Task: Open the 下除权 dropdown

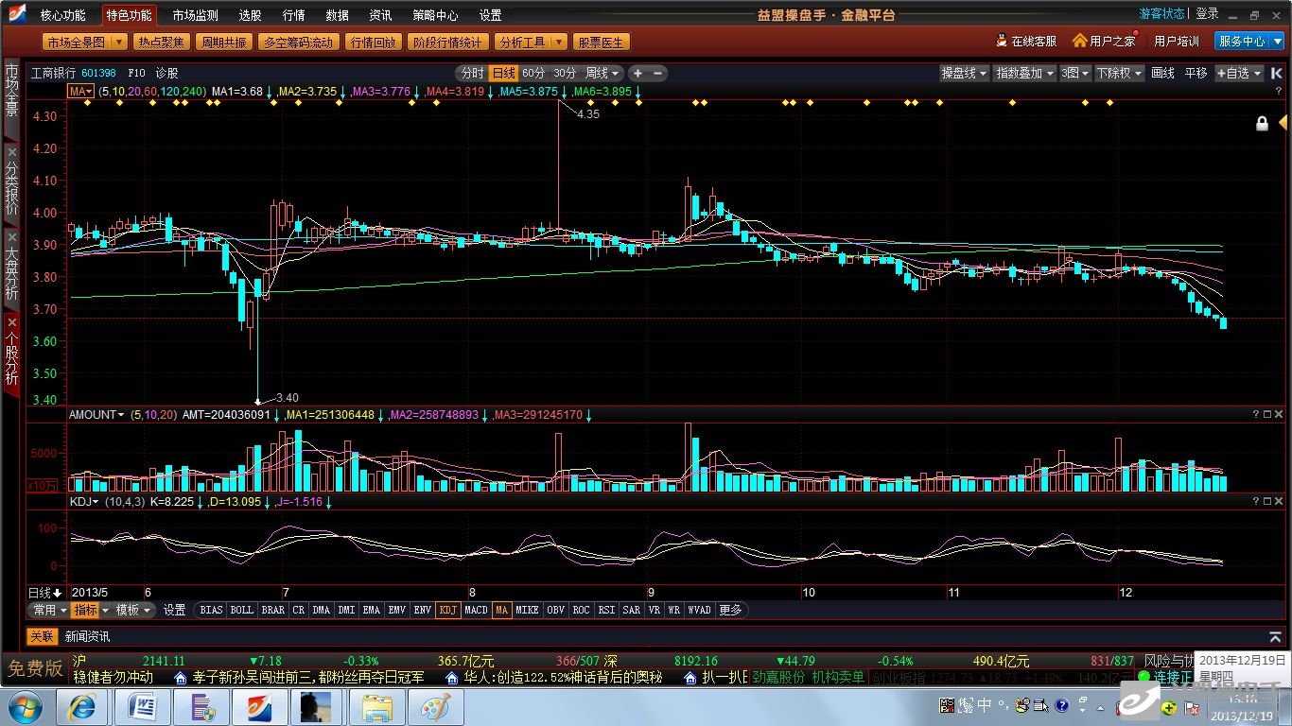Action: coord(1119,74)
